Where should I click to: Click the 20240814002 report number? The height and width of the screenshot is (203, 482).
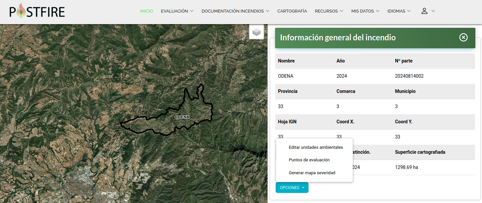pyautogui.click(x=409, y=76)
